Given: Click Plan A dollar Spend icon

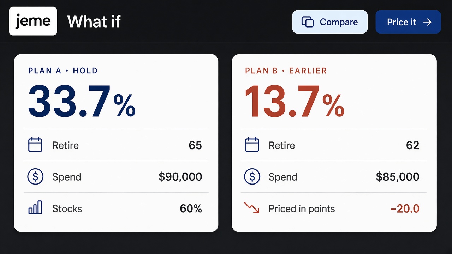Looking at the screenshot, I should (x=35, y=177).
